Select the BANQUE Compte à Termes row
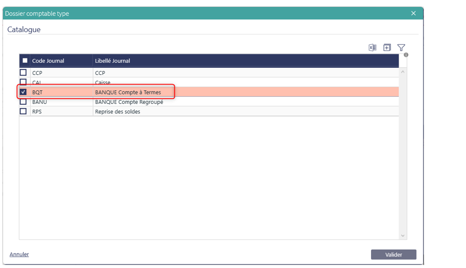466x268 pixels. 128,92
